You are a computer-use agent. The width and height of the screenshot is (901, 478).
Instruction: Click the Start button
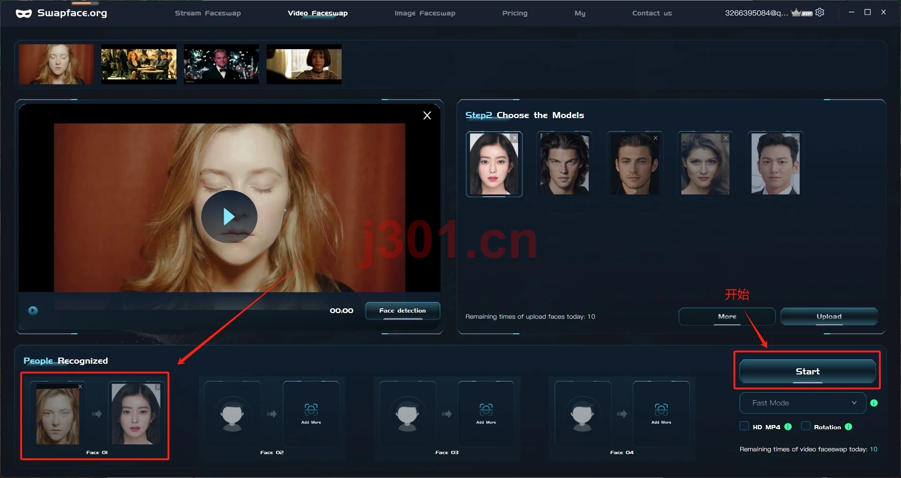(808, 371)
